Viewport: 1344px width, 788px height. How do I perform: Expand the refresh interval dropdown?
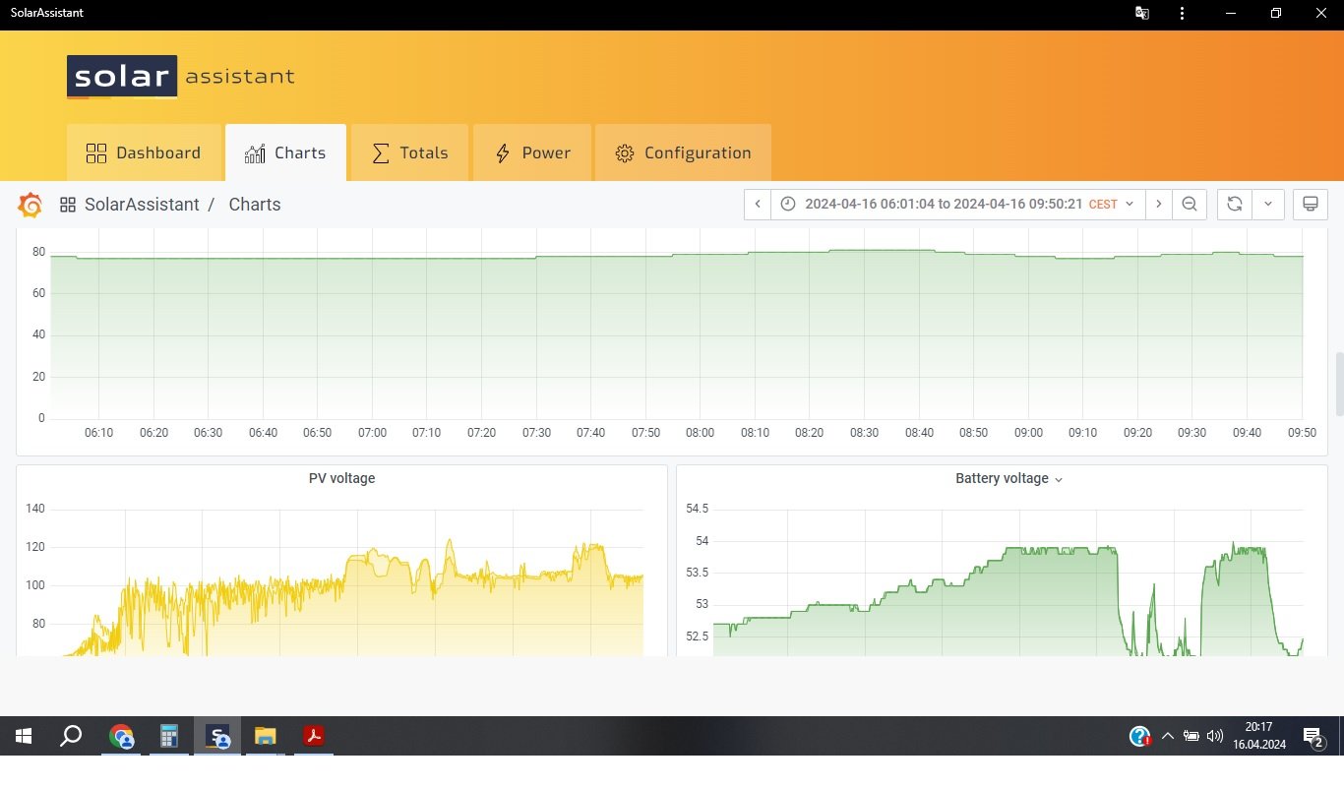[1268, 204]
